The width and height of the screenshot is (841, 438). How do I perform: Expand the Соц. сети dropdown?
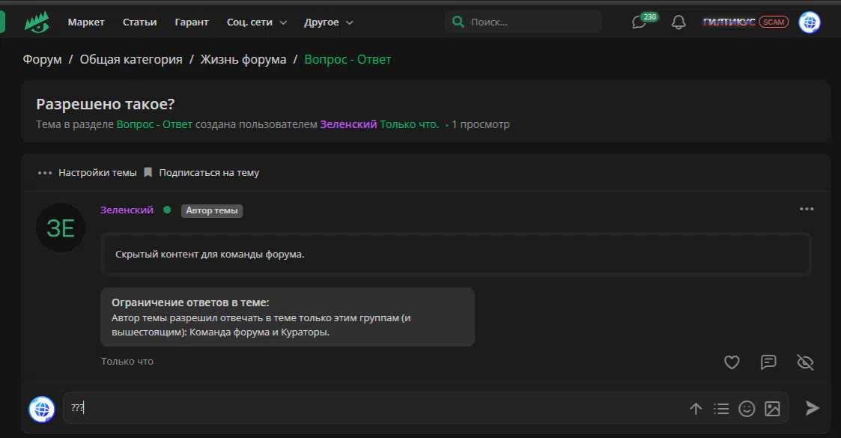click(x=256, y=22)
